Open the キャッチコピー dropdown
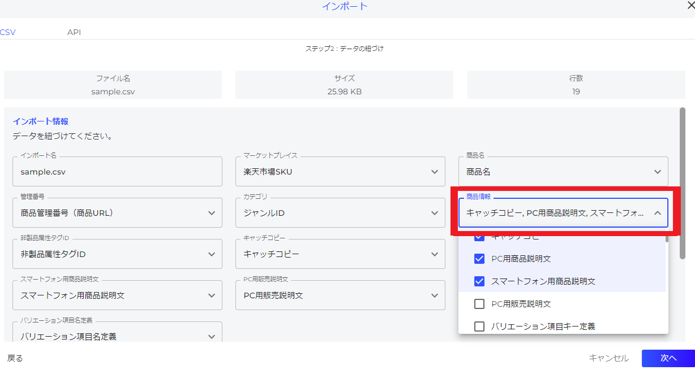695x370 pixels. 340,254
